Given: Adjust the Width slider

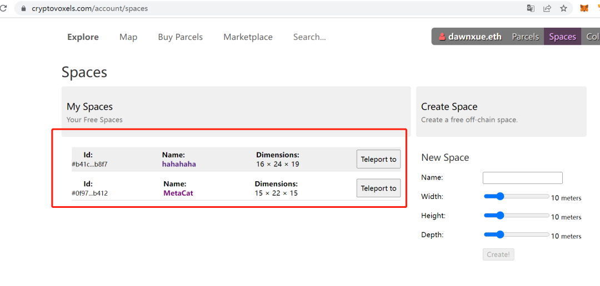Looking at the screenshot, I should coord(517,196).
